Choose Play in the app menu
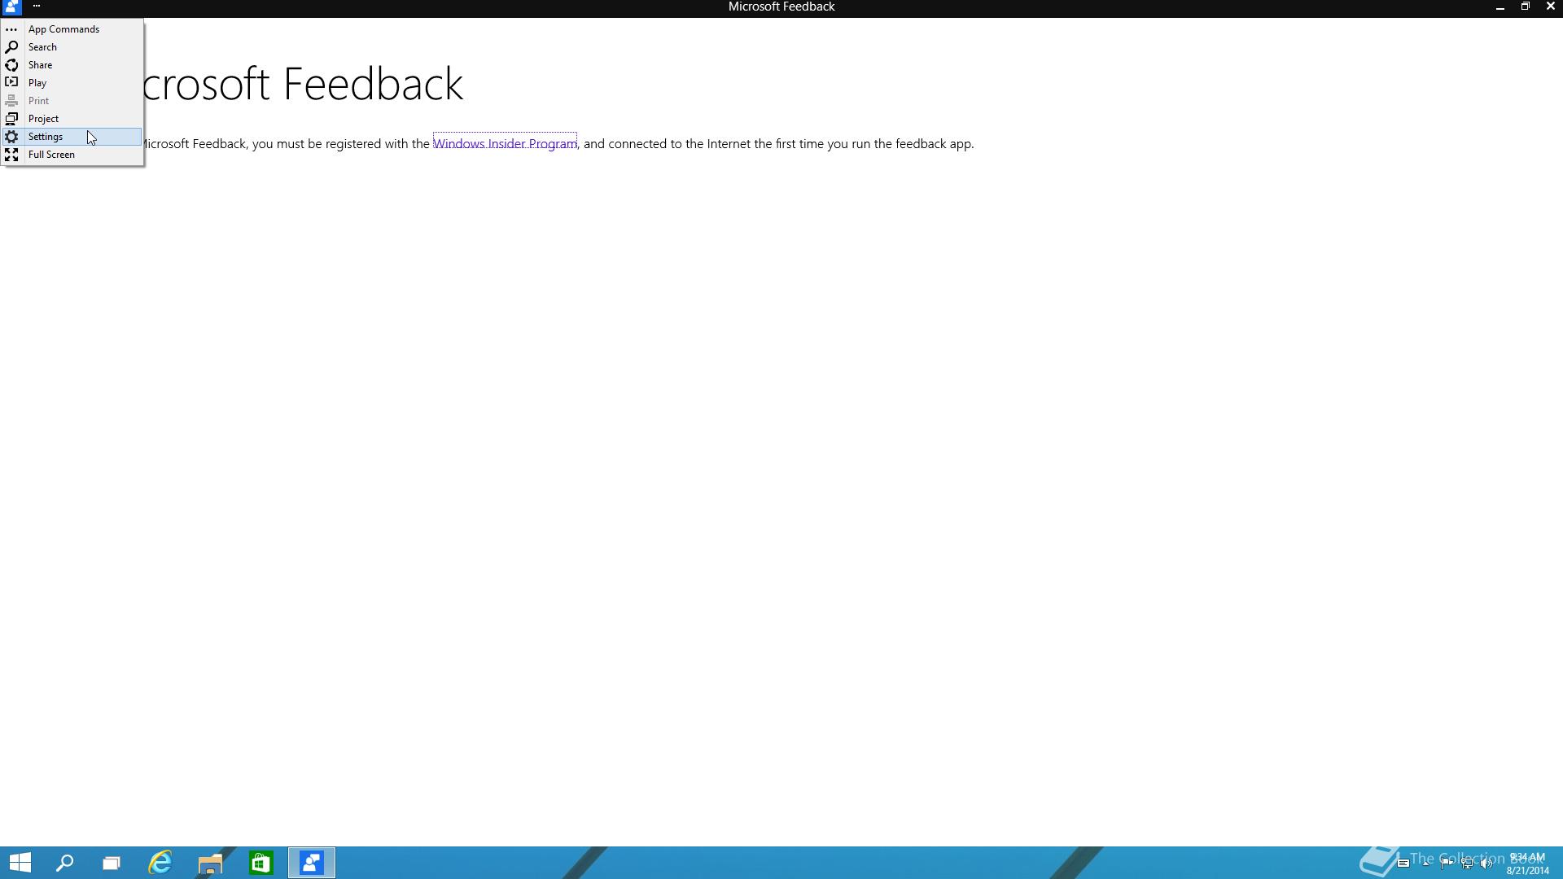1563x879 pixels. (x=72, y=83)
